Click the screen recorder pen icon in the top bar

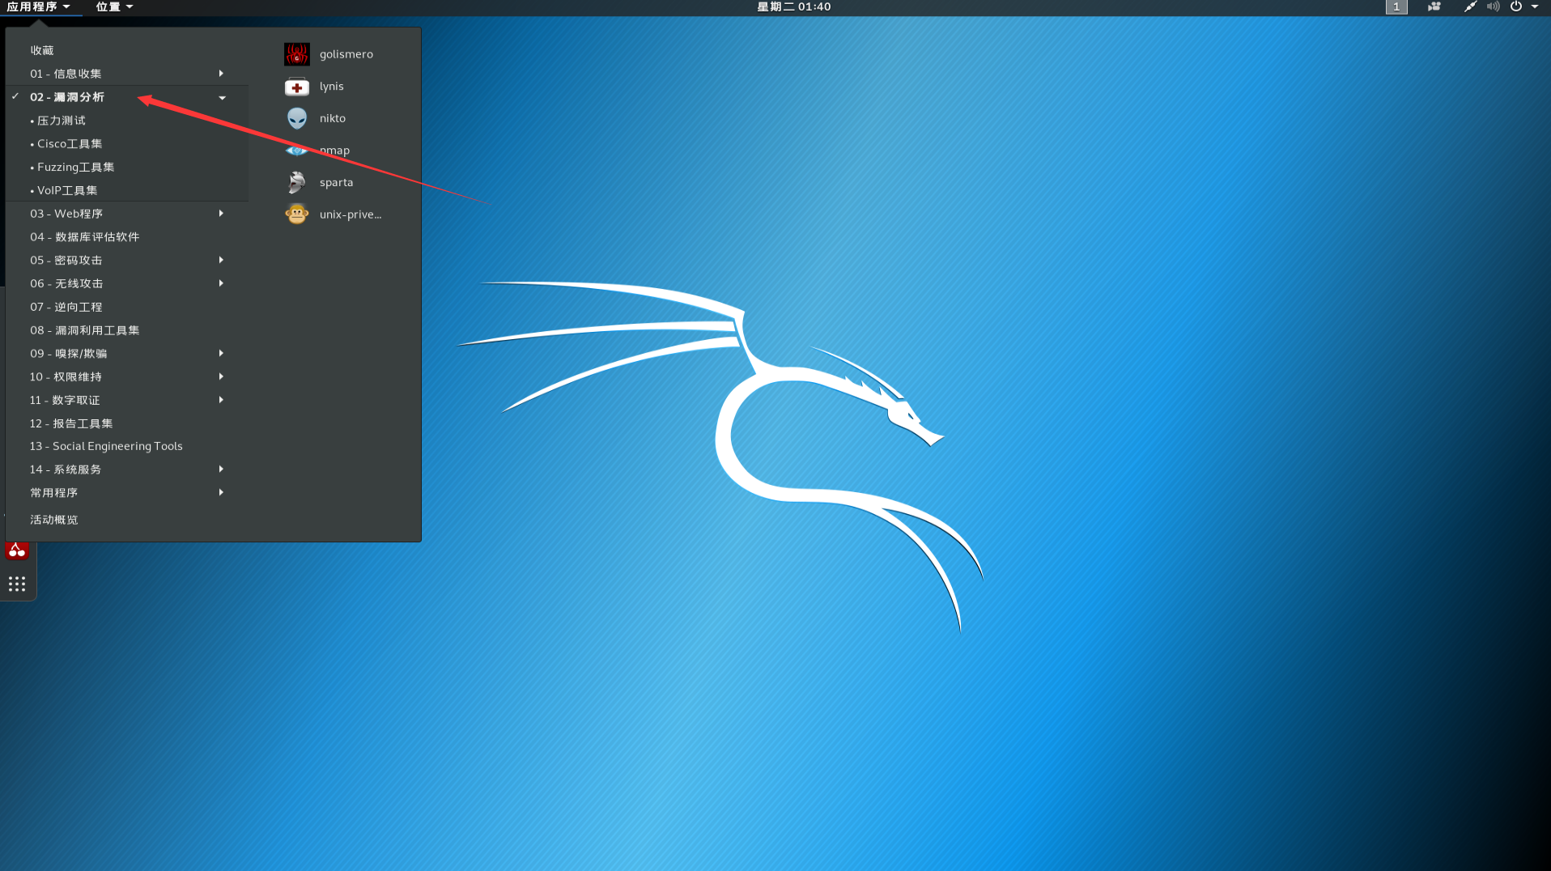coord(1470,6)
